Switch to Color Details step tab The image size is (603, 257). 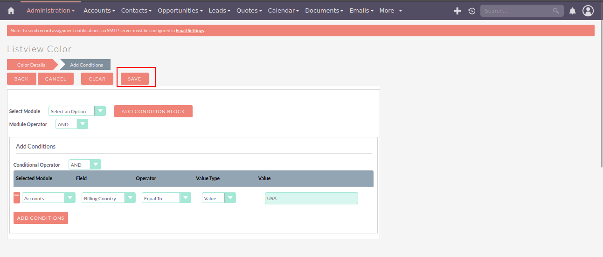[x=31, y=65]
